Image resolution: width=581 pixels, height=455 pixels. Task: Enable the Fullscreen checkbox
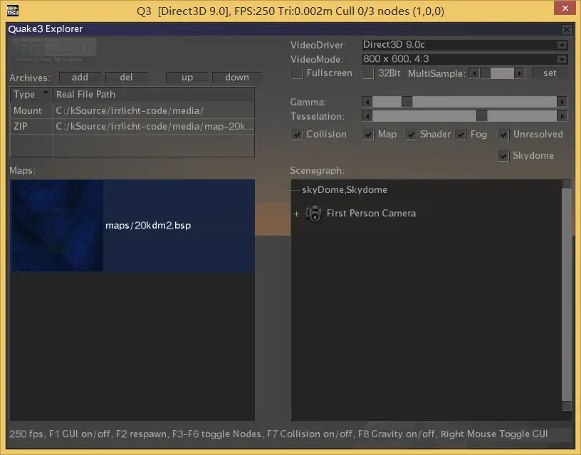pyautogui.click(x=297, y=73)
